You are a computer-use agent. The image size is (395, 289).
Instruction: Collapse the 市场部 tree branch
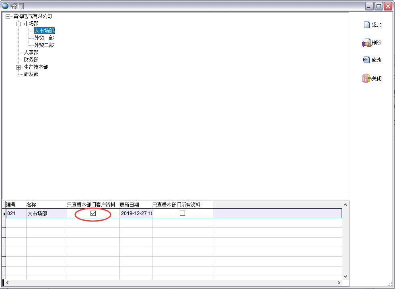(x=18, y=24)
